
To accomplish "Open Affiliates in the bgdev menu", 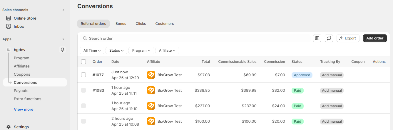I will [x=22, y=66].
